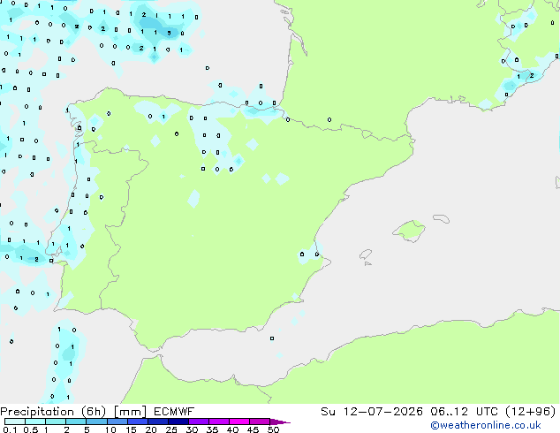Pick the 40–45 mm magenta swatch
Screen dimensions: 560x433
point(239,422)
